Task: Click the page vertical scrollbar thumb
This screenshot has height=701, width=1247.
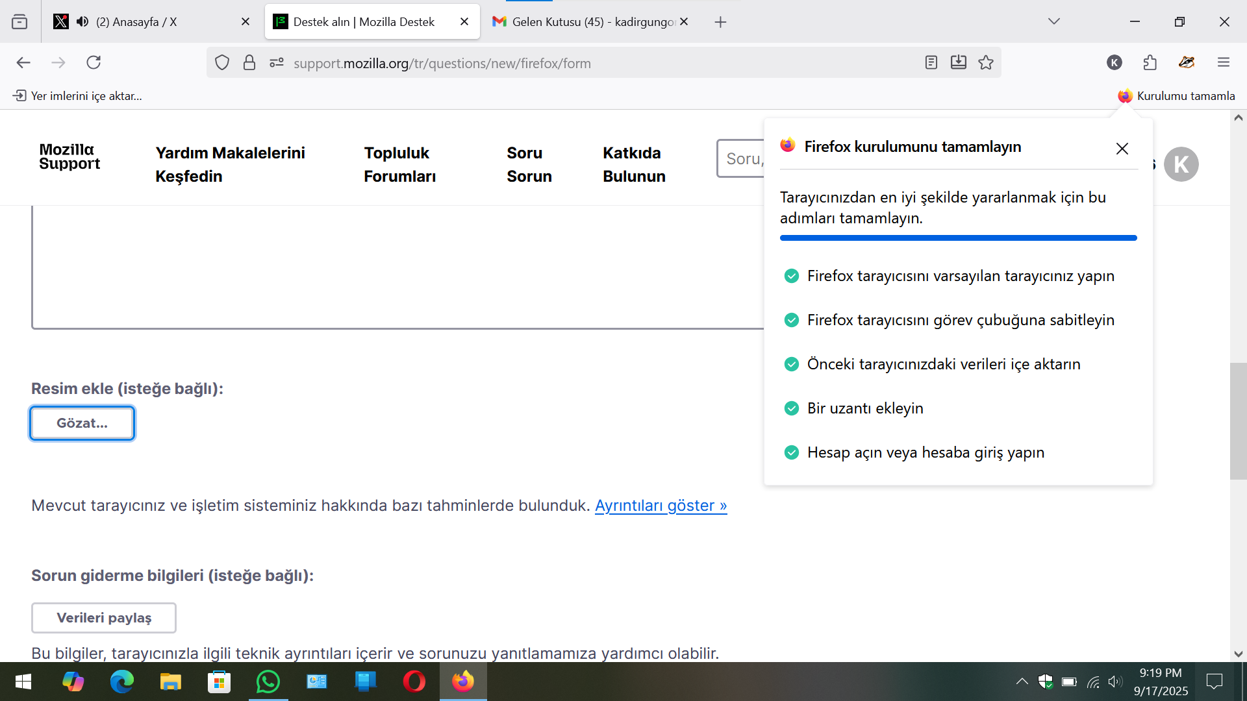Action: (x=1238, y=421)
